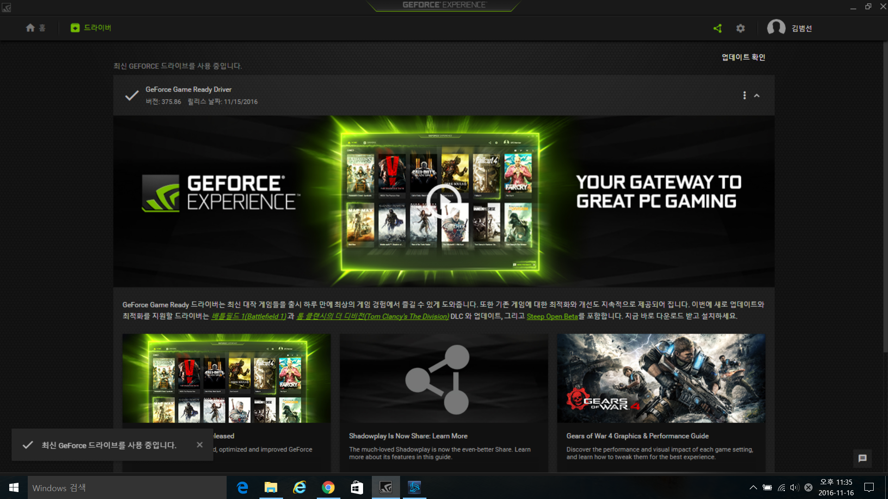Switch to the Drivers (드라이버) tab
Screen dimensions: 888x499
pyautogui.click(x=91, y=28)
